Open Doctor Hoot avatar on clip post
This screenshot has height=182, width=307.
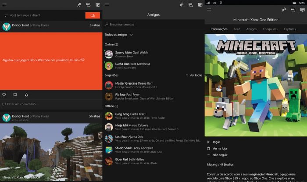pos(7,118)
